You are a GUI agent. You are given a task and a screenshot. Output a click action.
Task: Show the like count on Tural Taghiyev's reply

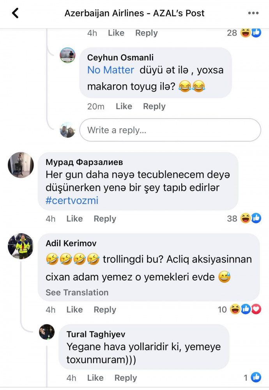[252, 378]
